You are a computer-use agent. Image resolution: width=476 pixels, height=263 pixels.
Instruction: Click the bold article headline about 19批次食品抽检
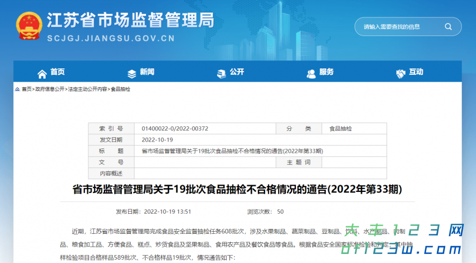pos(237,189)
